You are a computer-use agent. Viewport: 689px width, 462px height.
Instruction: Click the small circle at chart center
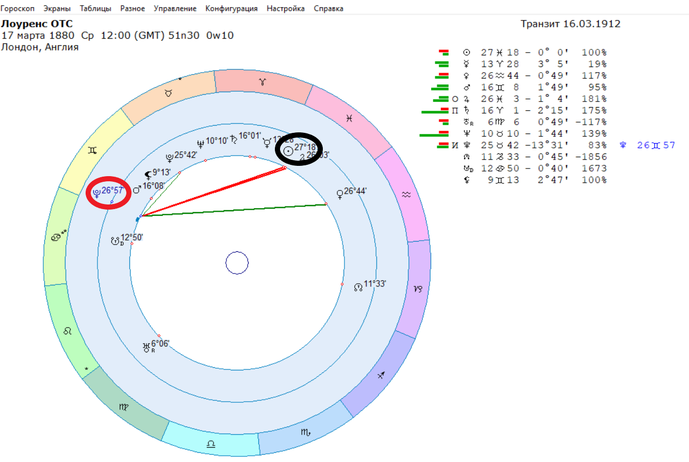(x=237, y=263)
